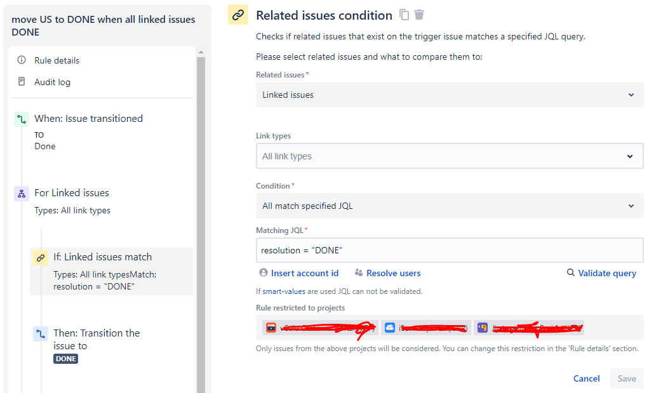Click the magnifier icon next to Validate query

(570, 273)
